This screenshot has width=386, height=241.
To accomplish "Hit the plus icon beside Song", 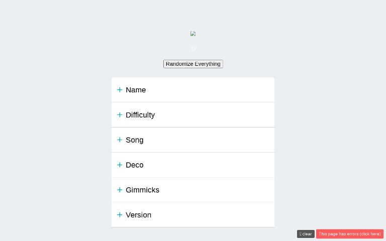I will click(x=120, y=140).
